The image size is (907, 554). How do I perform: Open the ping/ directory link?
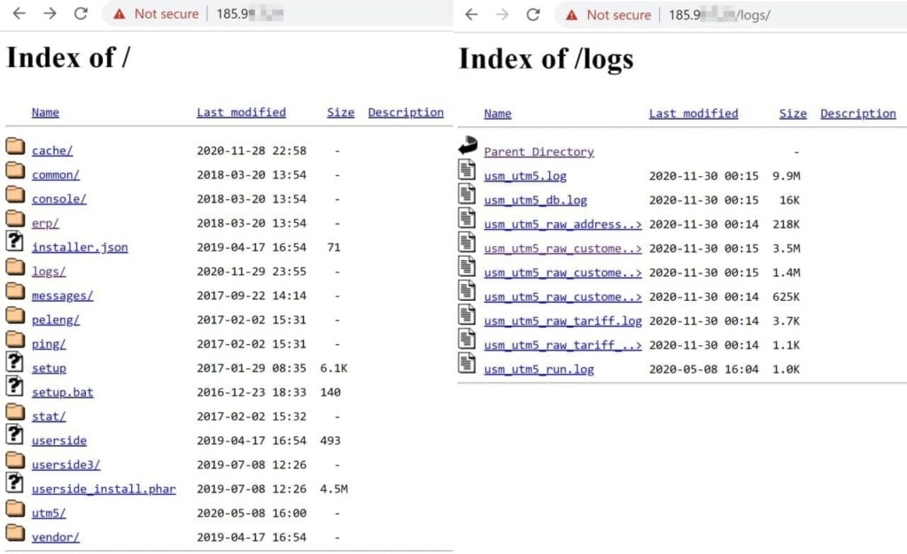(49, 344)
